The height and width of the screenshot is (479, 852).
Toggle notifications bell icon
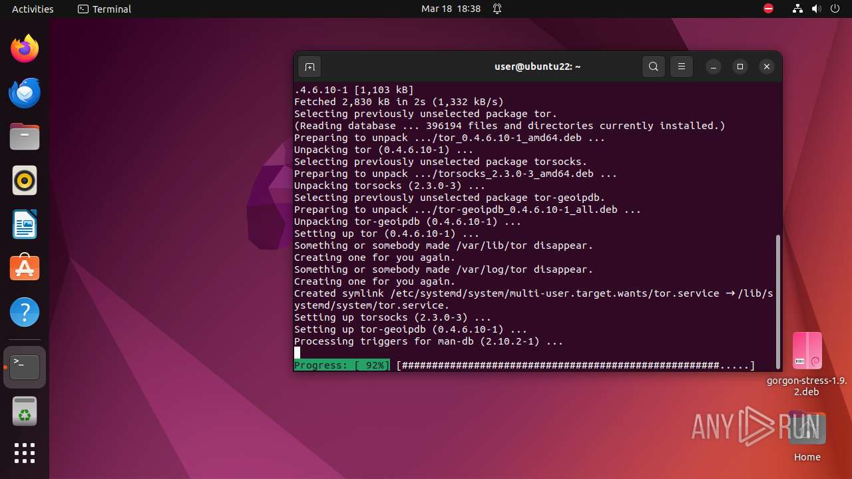point(497,9)
